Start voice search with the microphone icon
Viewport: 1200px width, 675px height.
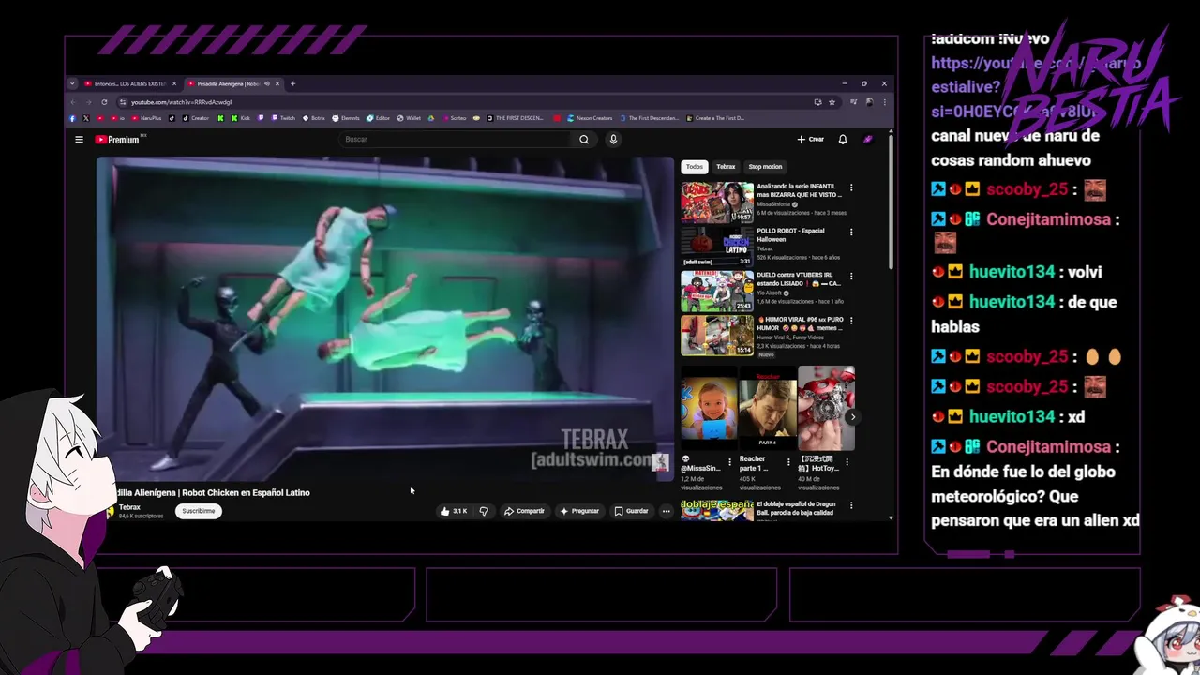[613, 140]
